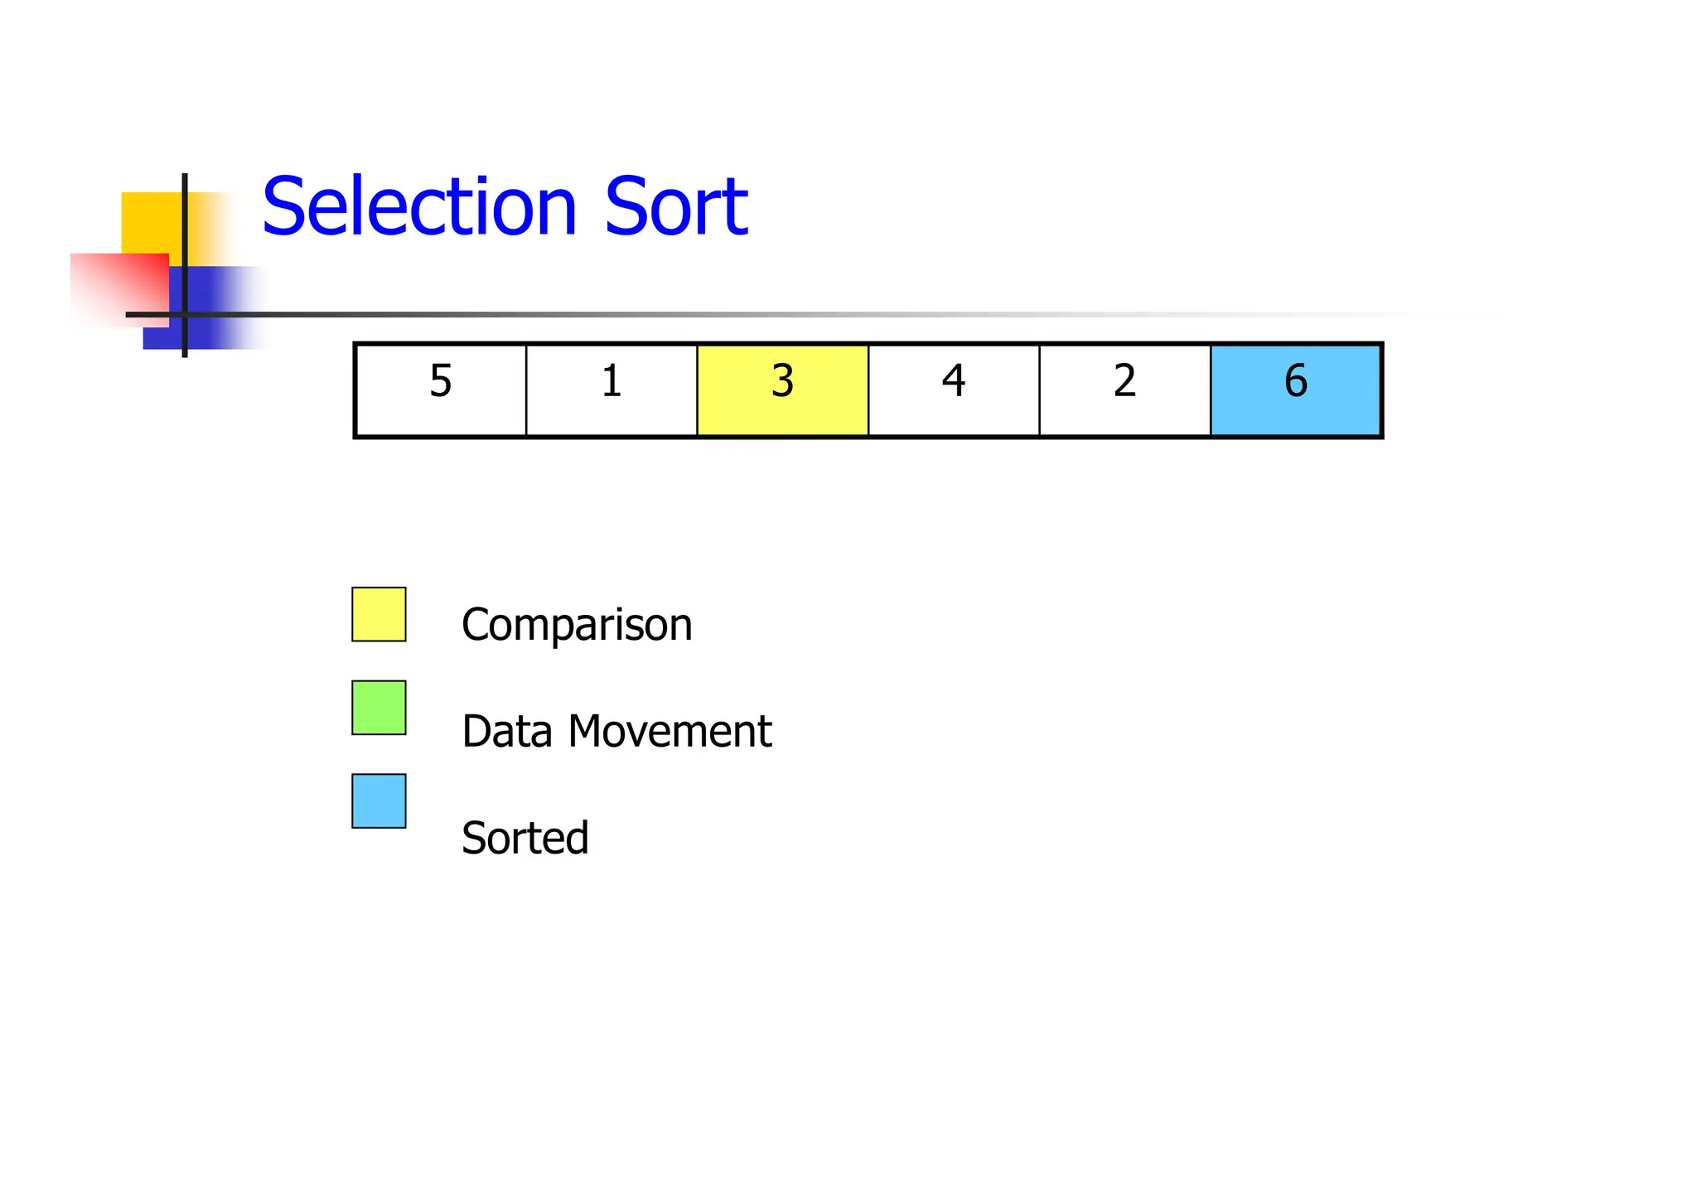Click the light blue Sorted legend swatch
This screenshot has width=1697, height=1200.
(x=379, y=801)
